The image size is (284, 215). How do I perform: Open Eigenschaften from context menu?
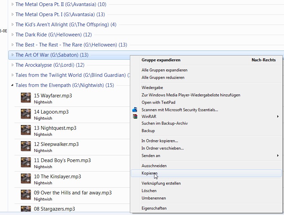pyautogui.click(x=206, y=208)
